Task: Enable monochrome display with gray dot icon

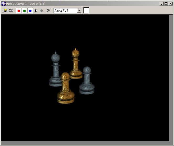Action: pyautogui.click(x=41, y=11)
